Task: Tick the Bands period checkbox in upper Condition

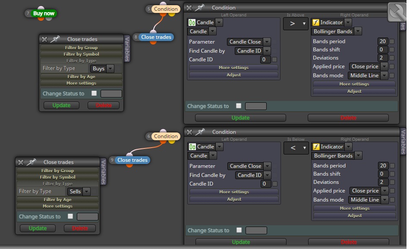Action: tap(392, 41)
